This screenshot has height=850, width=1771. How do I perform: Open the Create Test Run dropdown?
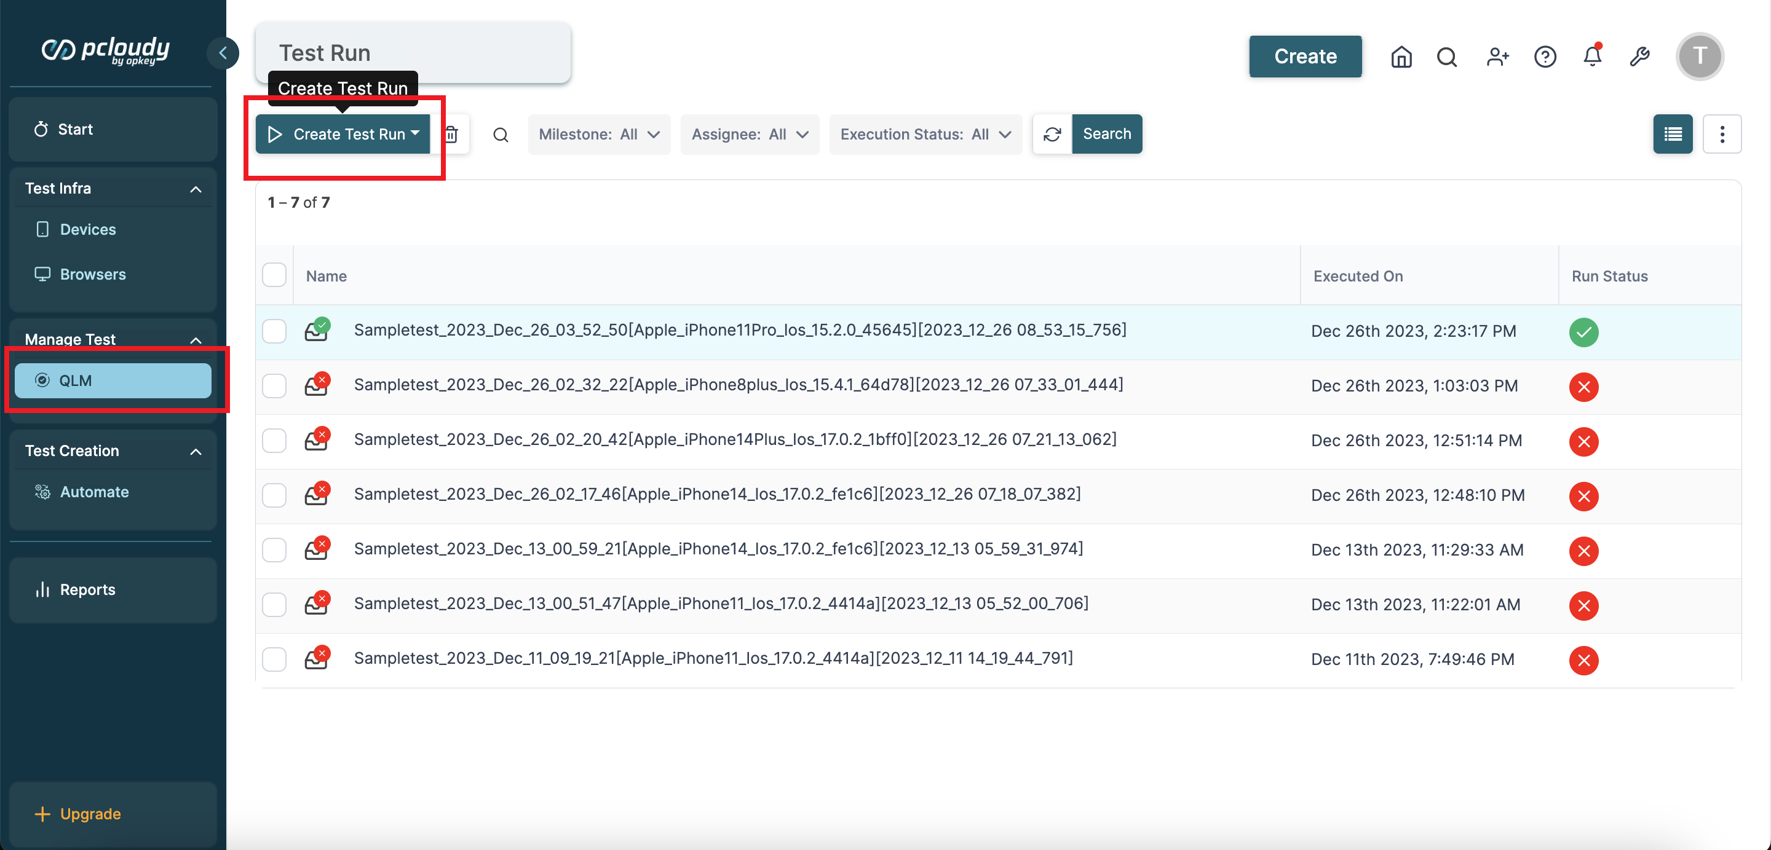(343, 134)
